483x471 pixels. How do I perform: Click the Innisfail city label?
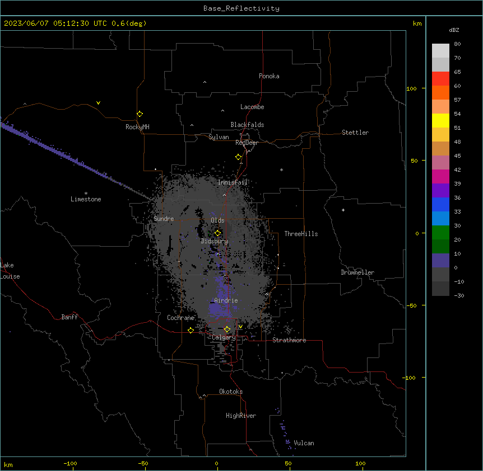tap(233, 182)
